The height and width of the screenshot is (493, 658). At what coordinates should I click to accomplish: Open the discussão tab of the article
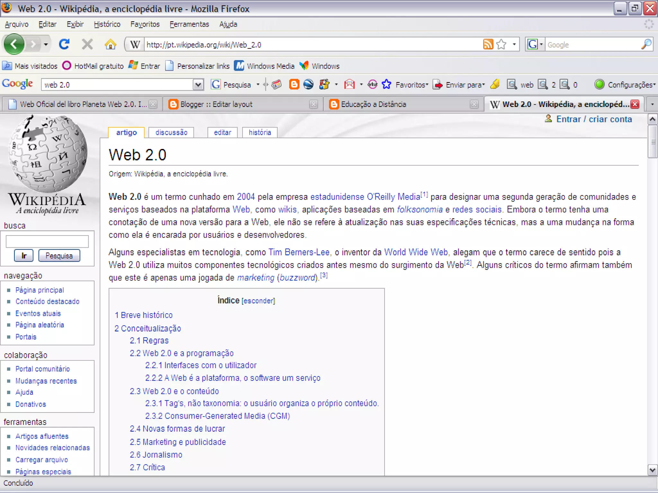tap(171, 133)
